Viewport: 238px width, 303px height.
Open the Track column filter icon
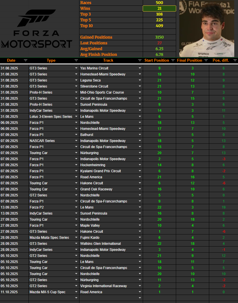tap(140, 60)
